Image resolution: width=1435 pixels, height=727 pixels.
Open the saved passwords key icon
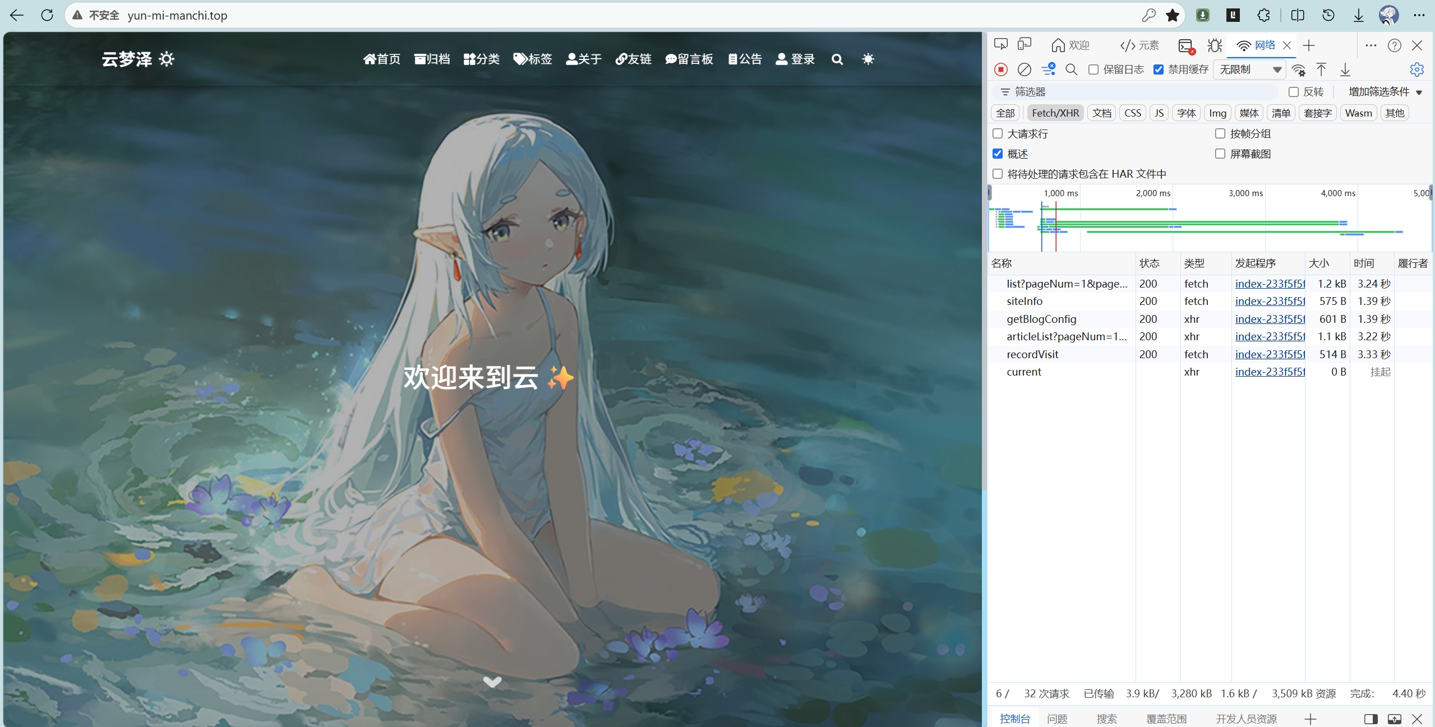coord(1148,15)
